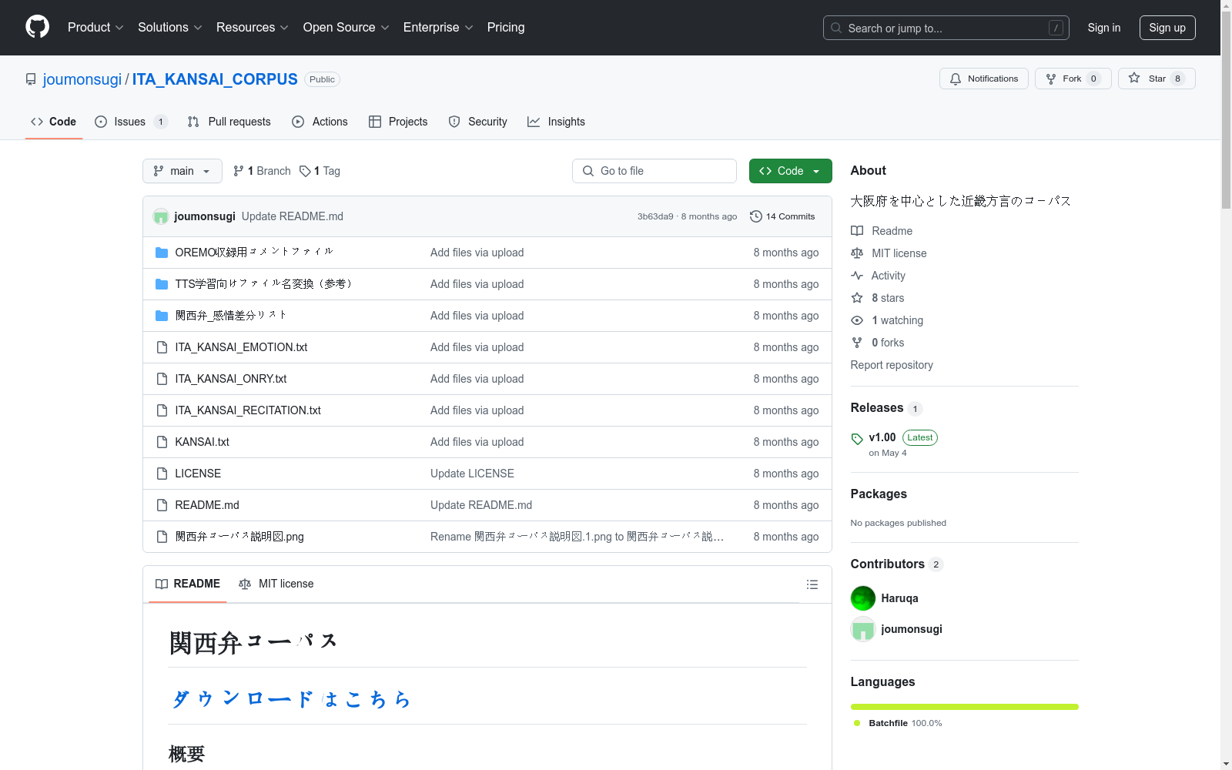Expand the Open Source menu
This screenshot has height=770, width=1232.
pos(346,27)
